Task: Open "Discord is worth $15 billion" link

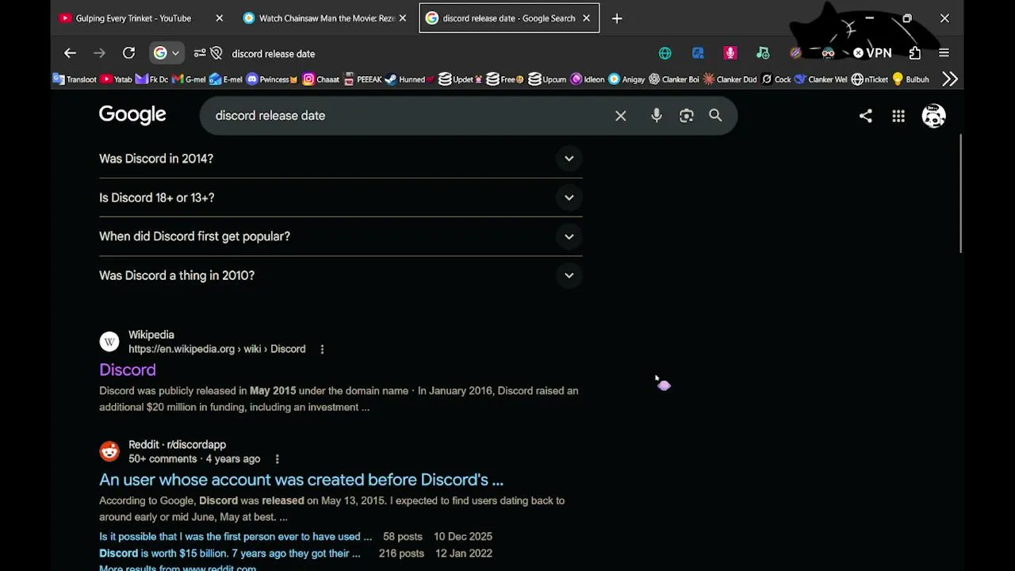Action: coord(230,554)
